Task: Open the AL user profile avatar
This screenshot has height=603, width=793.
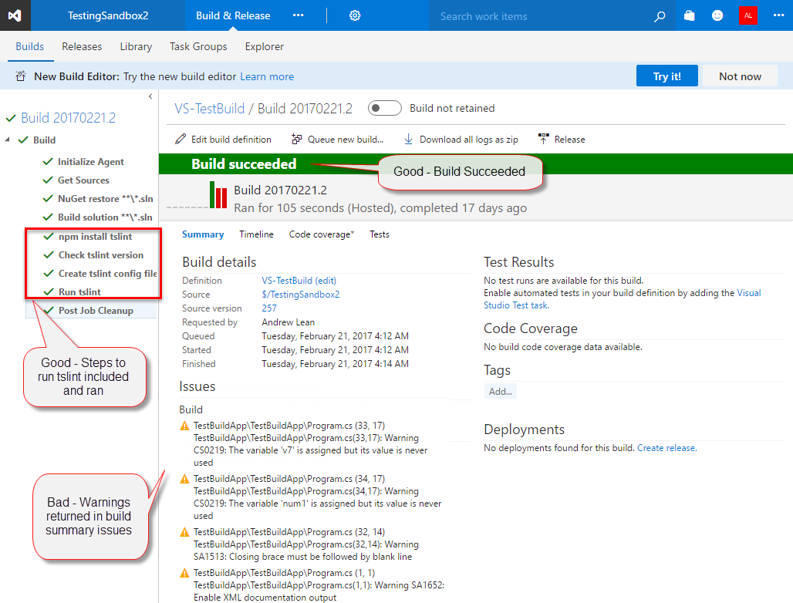Action: click(x=747, y=15)
